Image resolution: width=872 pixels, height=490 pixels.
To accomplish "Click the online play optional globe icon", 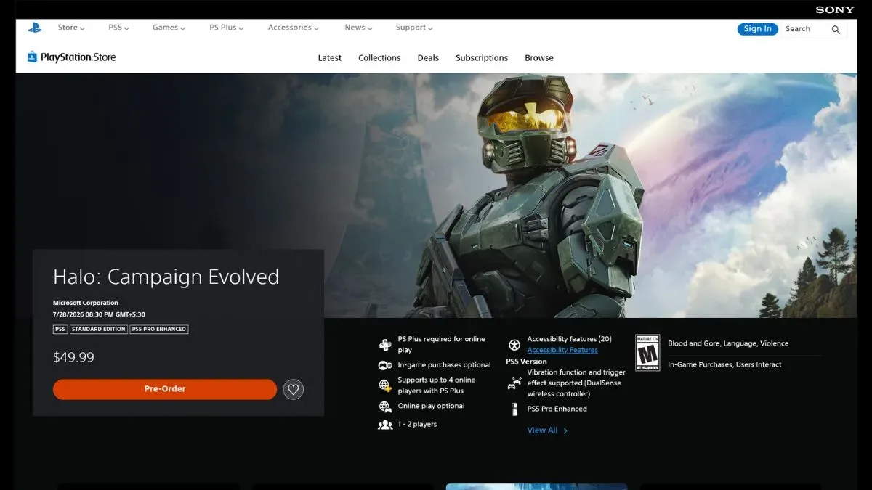I will [385, 407].
